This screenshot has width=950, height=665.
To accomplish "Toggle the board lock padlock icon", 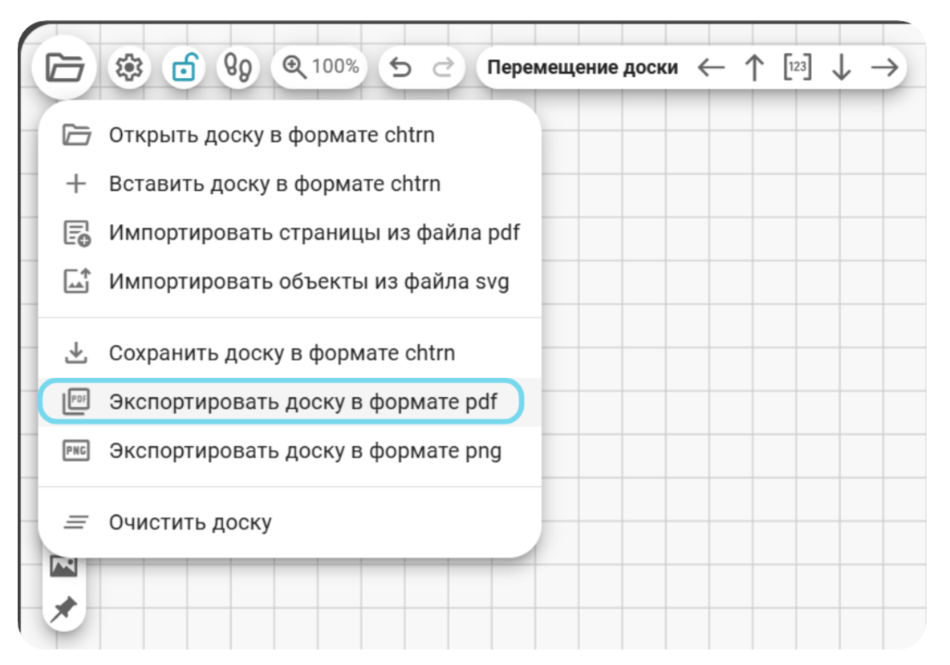I will click(x=184, y=67).
